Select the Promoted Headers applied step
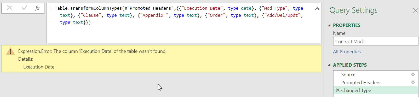Viewport: 419px width, 97px height. [x=376, y=83]
